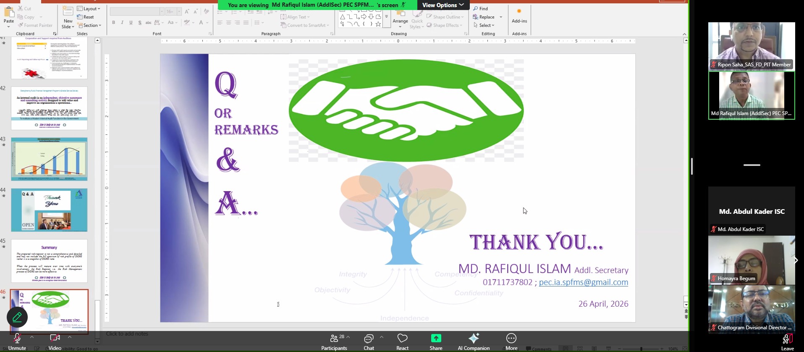Leave the Zoom meeting
The image size is (804, 352).
(787, 342)
